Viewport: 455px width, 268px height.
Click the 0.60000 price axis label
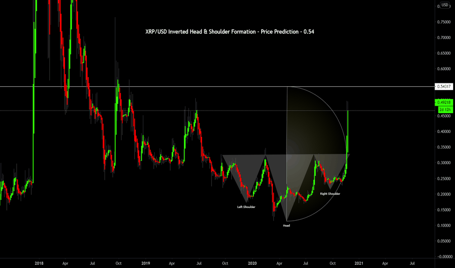444,69
